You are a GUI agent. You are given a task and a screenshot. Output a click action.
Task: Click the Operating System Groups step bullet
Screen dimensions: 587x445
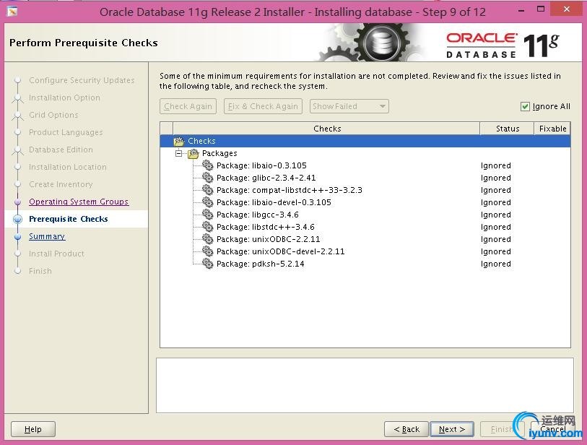[x=17, y=202]
